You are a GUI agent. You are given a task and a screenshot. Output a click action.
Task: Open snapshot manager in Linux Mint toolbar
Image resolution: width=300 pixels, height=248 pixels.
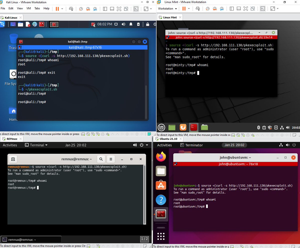coord(222,9)
